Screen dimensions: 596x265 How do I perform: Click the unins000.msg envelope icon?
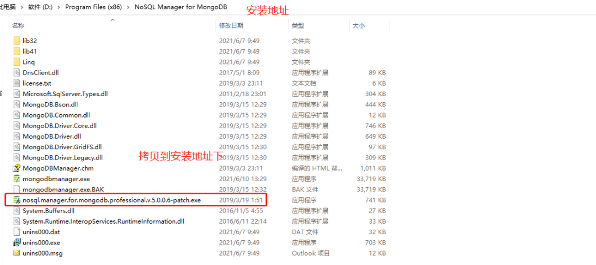click(17, 253)
